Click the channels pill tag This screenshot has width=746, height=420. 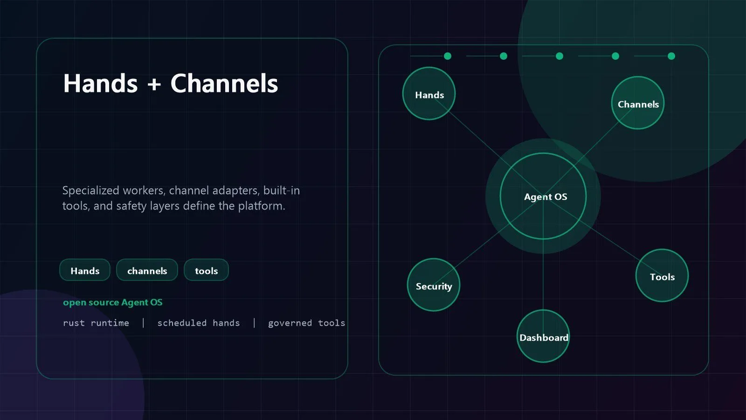click(x=147, y=270)
